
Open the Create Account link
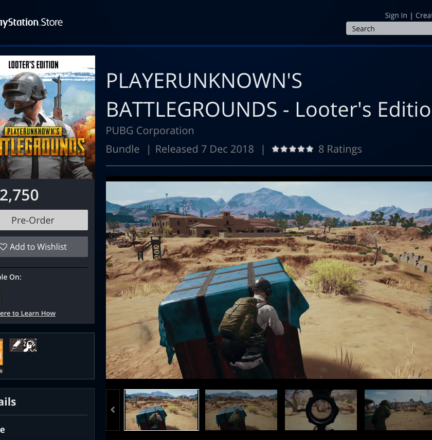[423, 15]
